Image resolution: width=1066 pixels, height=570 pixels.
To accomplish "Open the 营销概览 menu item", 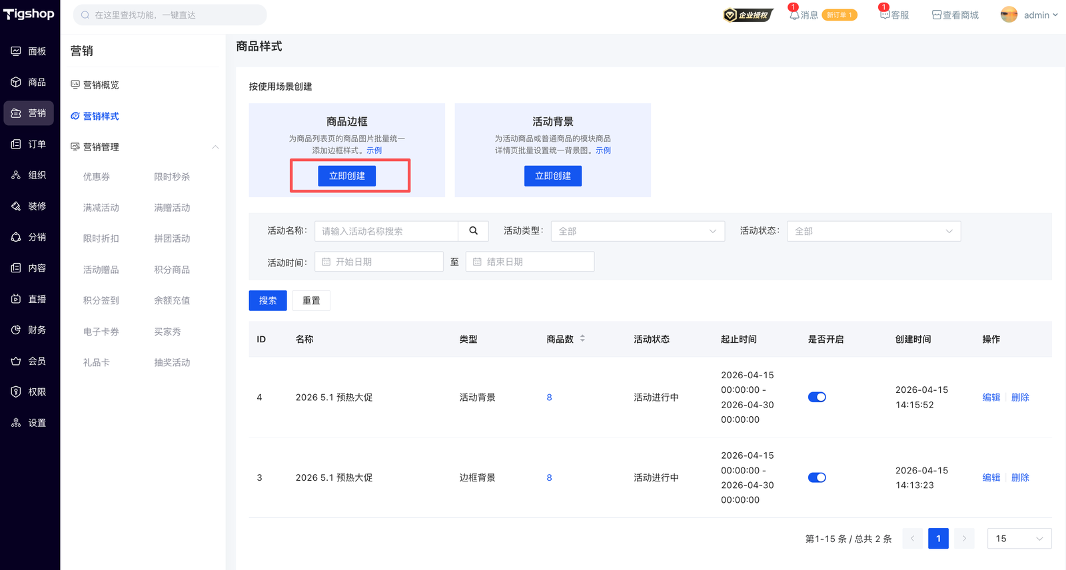I will [101, 85].
